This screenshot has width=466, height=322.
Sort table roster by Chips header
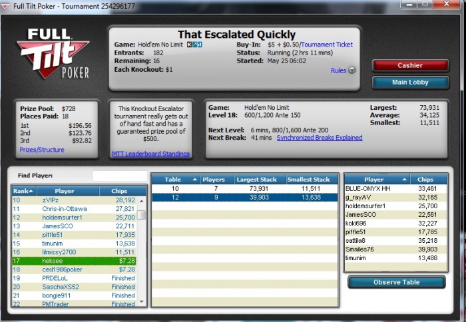pos(429,180)
